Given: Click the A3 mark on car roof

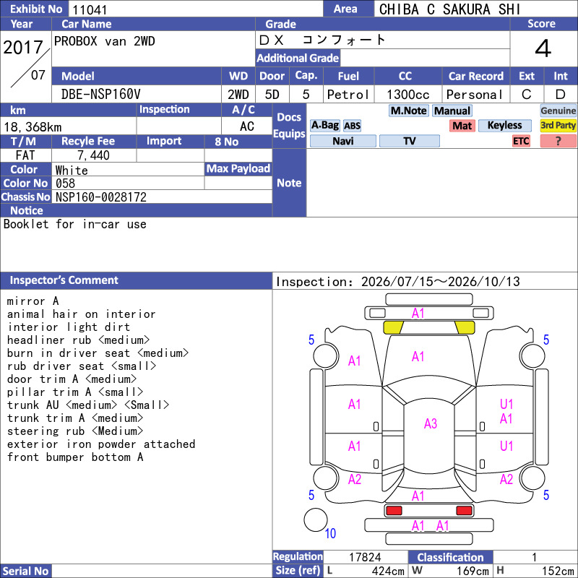Looking at the screenshot, I should 430,424.
